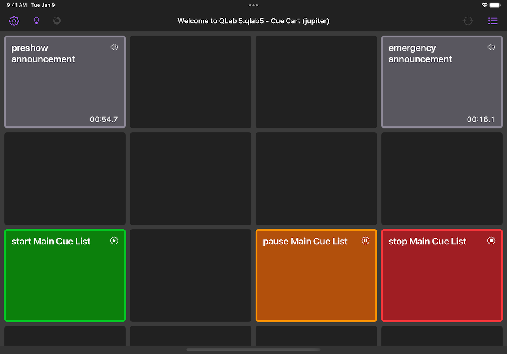Tap speaker icon on emergency announcement
Screen dimensions: 507x354
pyautogui.click(x=491, y=47)
